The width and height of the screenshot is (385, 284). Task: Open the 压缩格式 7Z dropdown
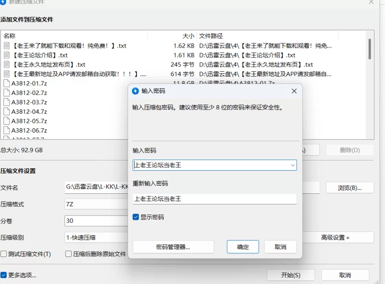click(96, 204)
